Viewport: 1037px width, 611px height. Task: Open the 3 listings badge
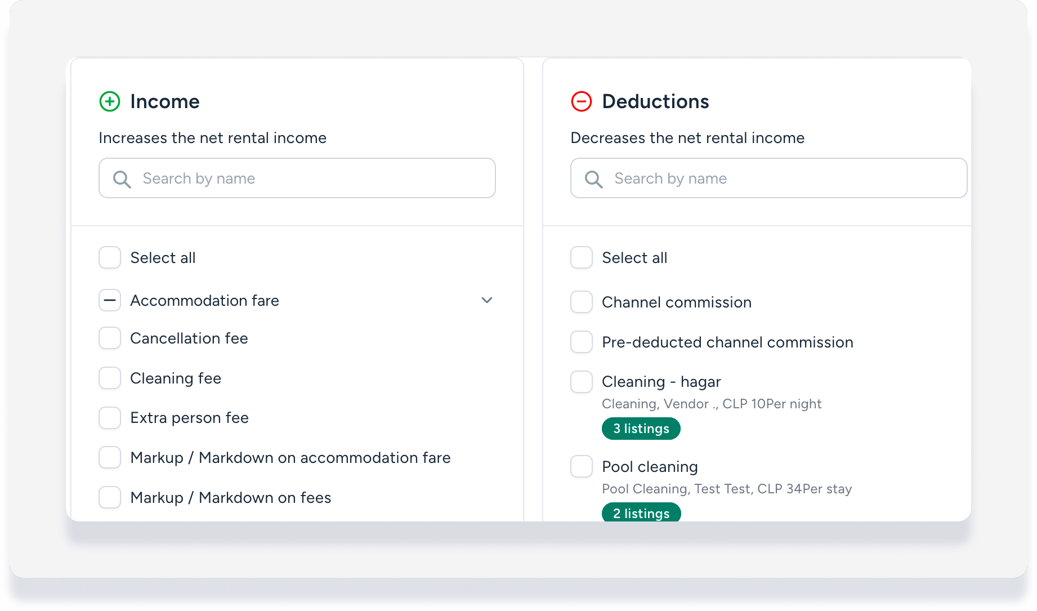point(641,429)
